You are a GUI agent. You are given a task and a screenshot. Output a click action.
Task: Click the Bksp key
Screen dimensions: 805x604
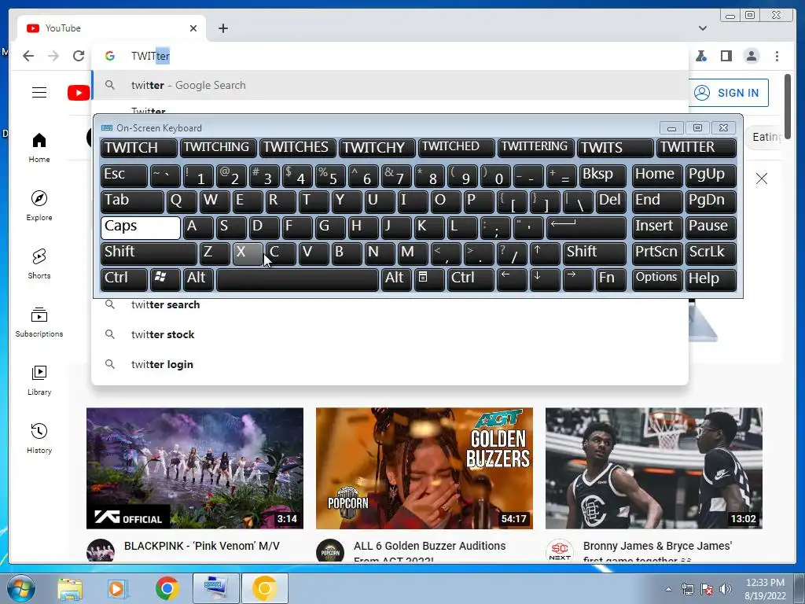pos(603,175)
